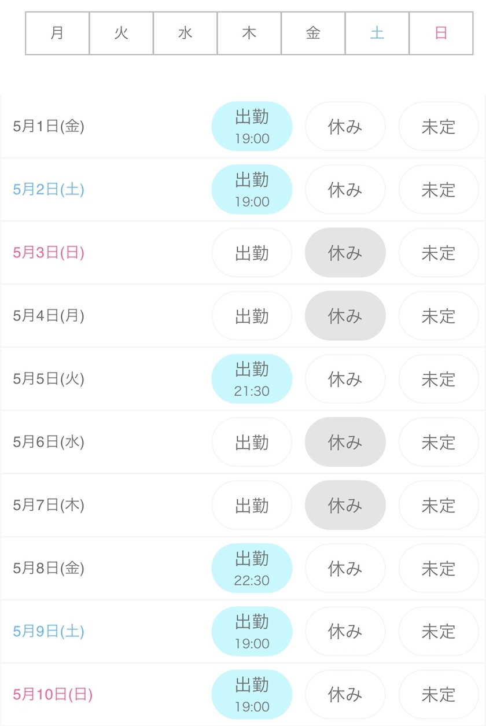This screenshot has height=726, width=486.
Task: Set 5月10日(日) to 休み
Action: click(345, 694)
